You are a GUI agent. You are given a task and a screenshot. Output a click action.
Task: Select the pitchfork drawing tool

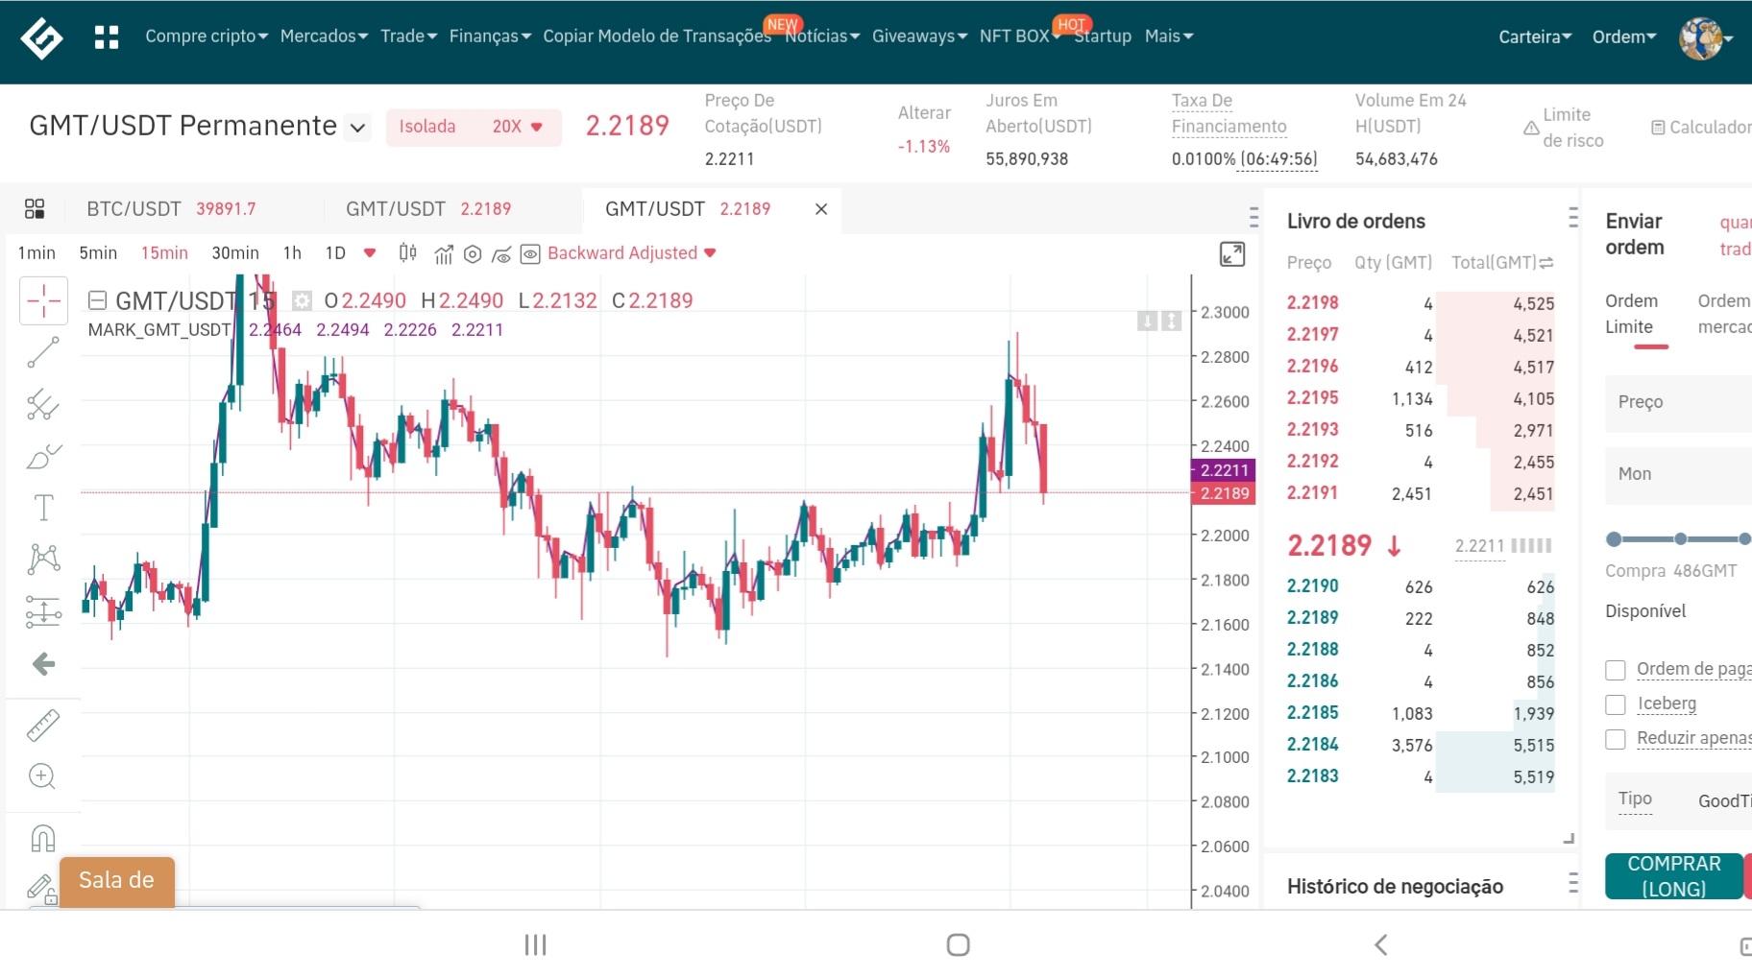click(43, 404)
